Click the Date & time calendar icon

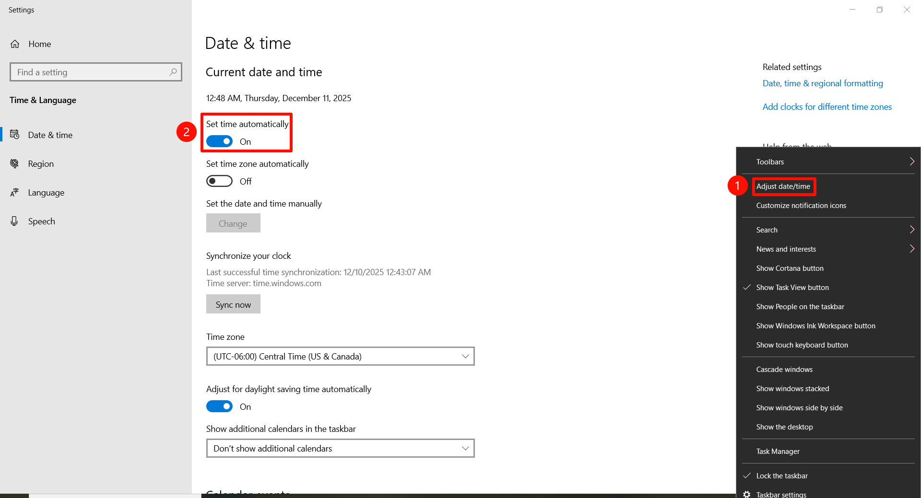coord(15,135)
